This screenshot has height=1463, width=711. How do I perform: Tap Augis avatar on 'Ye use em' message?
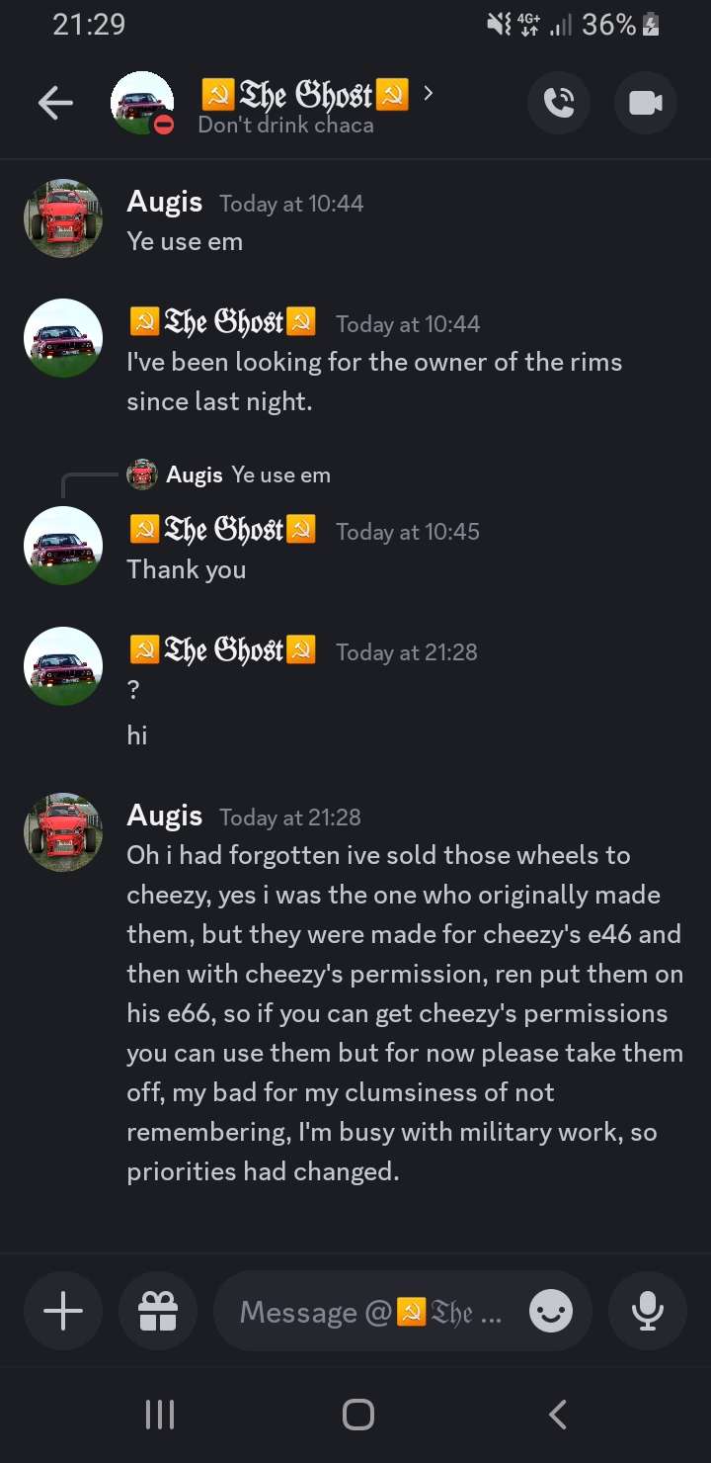click(63, 218)
